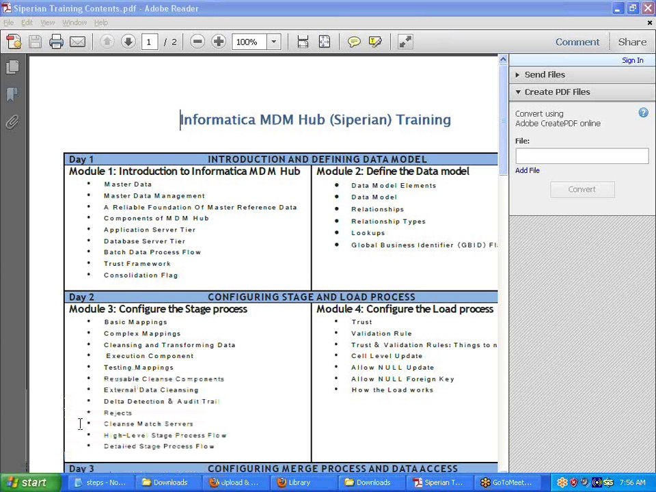Click the Rejects bullet
The width and height of the screenshot is (656, 492).
(x=118, y=413)
